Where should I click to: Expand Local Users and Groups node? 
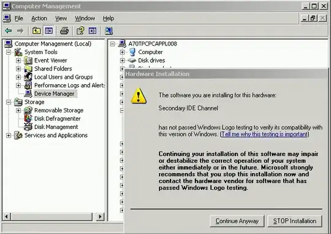tap(18, 77)
